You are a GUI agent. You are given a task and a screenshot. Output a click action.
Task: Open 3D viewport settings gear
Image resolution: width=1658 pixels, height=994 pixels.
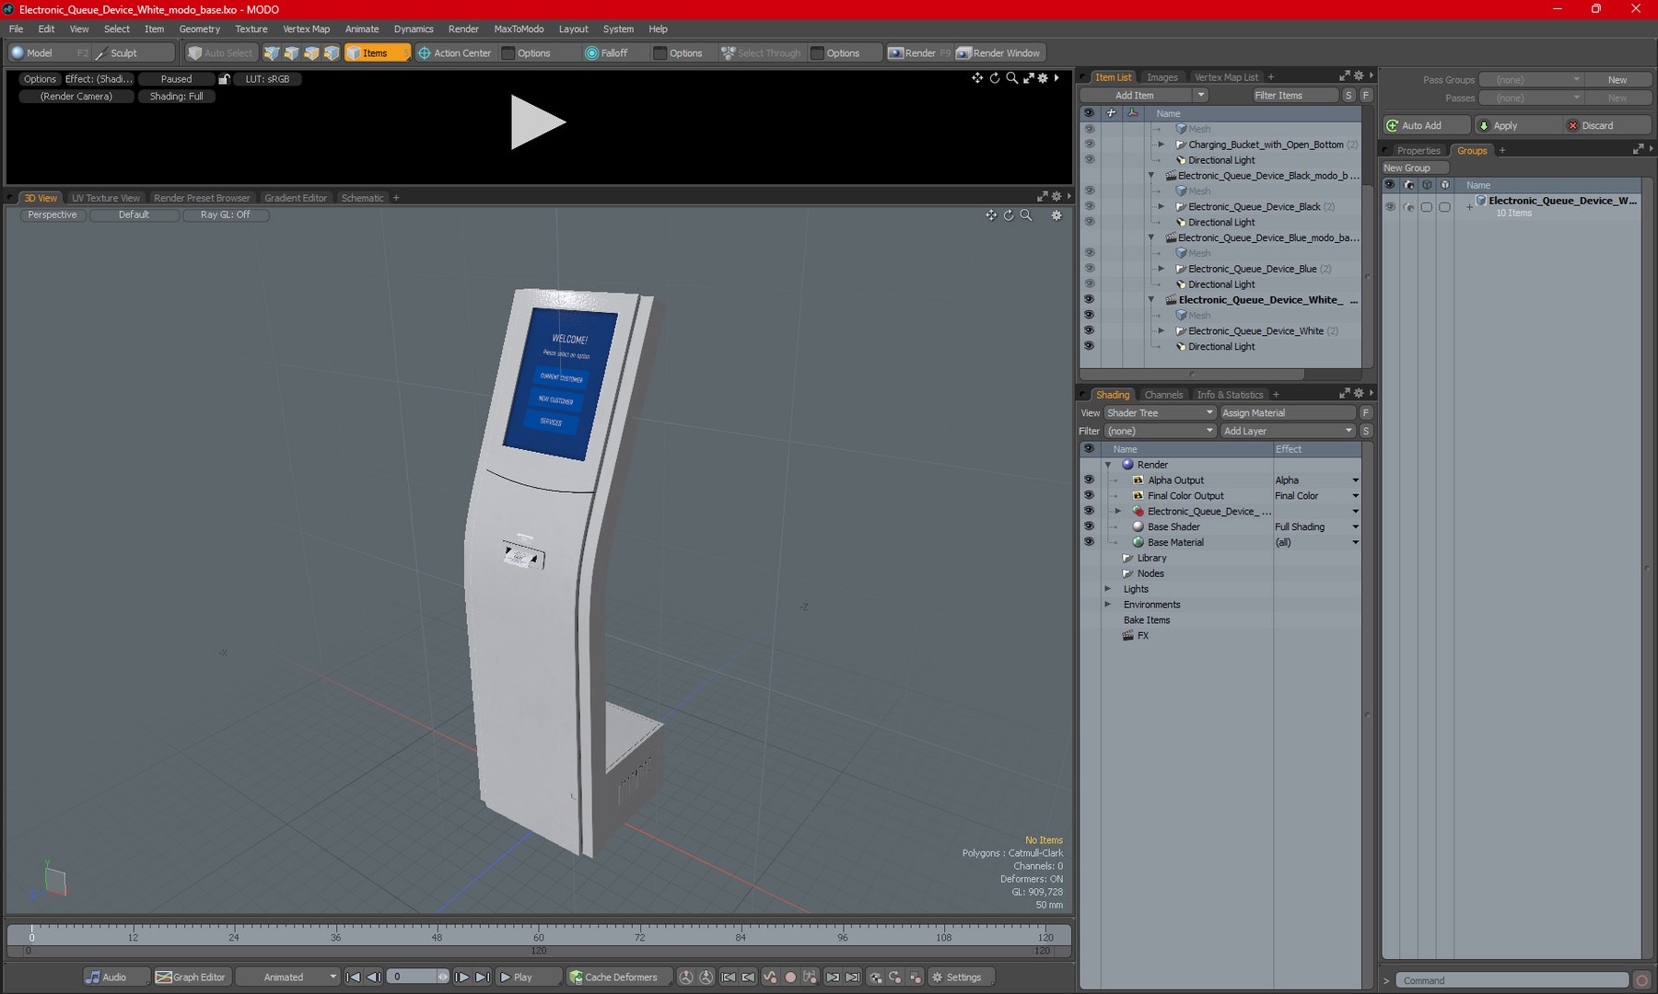[x=1057, y=214]
